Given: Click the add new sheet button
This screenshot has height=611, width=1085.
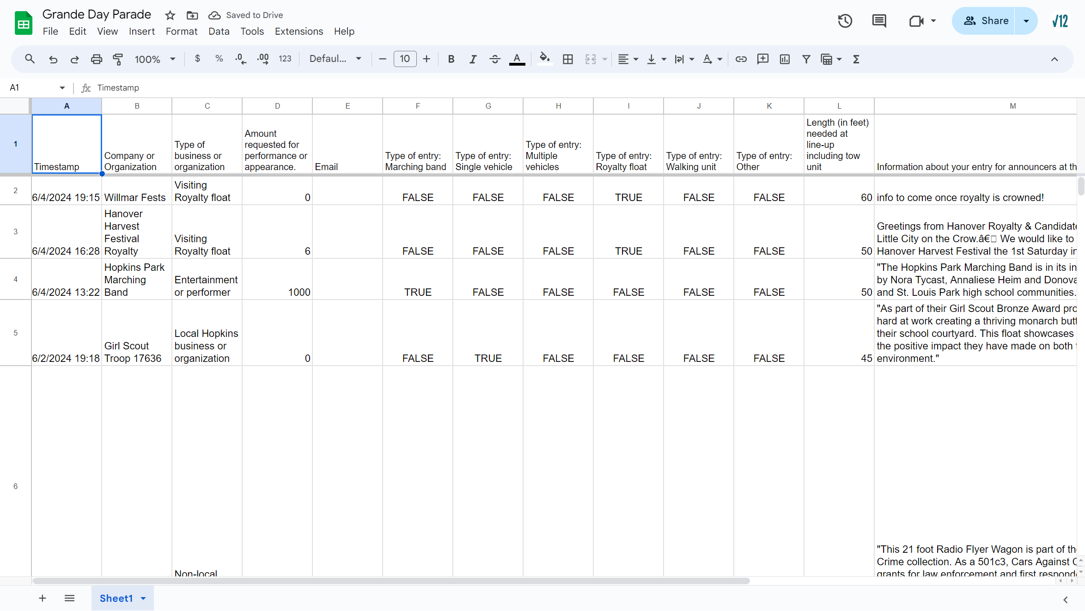Looking at the screenshot, I should 43,599.
